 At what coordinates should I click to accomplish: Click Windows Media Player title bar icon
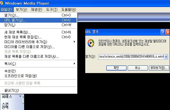click(2, 3)
